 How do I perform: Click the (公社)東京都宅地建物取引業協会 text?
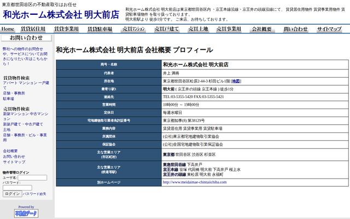pyautogui.click(x=191, y=136)
